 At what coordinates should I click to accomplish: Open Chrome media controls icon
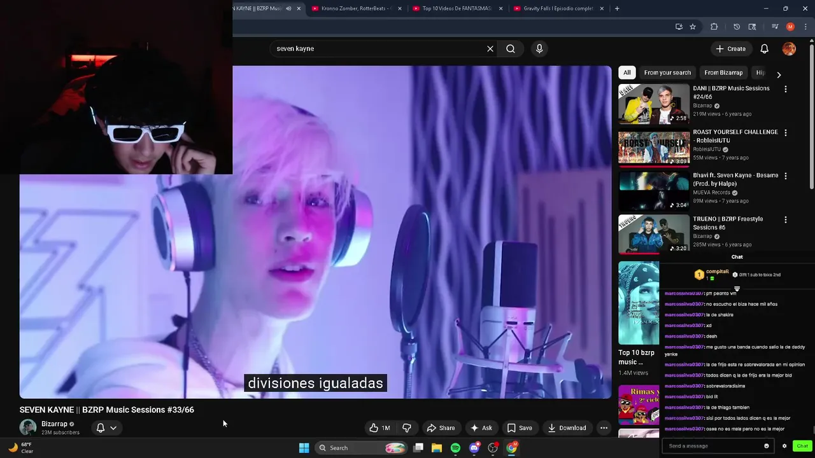click(x=775, y=27)
